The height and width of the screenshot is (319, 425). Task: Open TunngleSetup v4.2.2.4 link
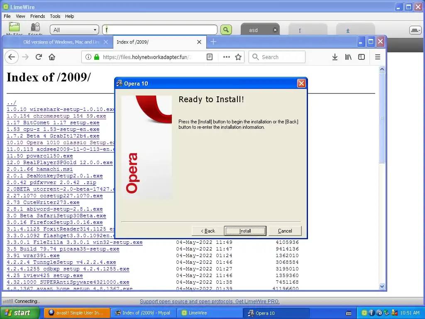[x=61, y=263]
